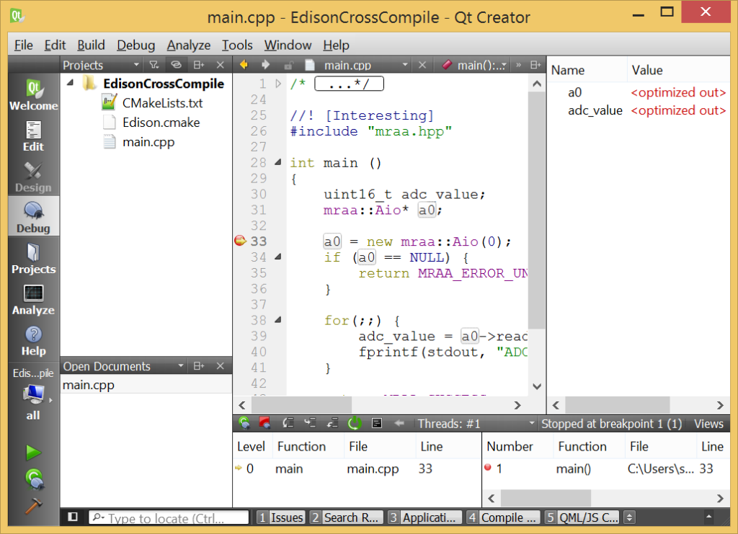Restart the debug session using the green circular arrow
Image resolution: width=738 pixels, height=534 pixels.
(x=354, y=424)
